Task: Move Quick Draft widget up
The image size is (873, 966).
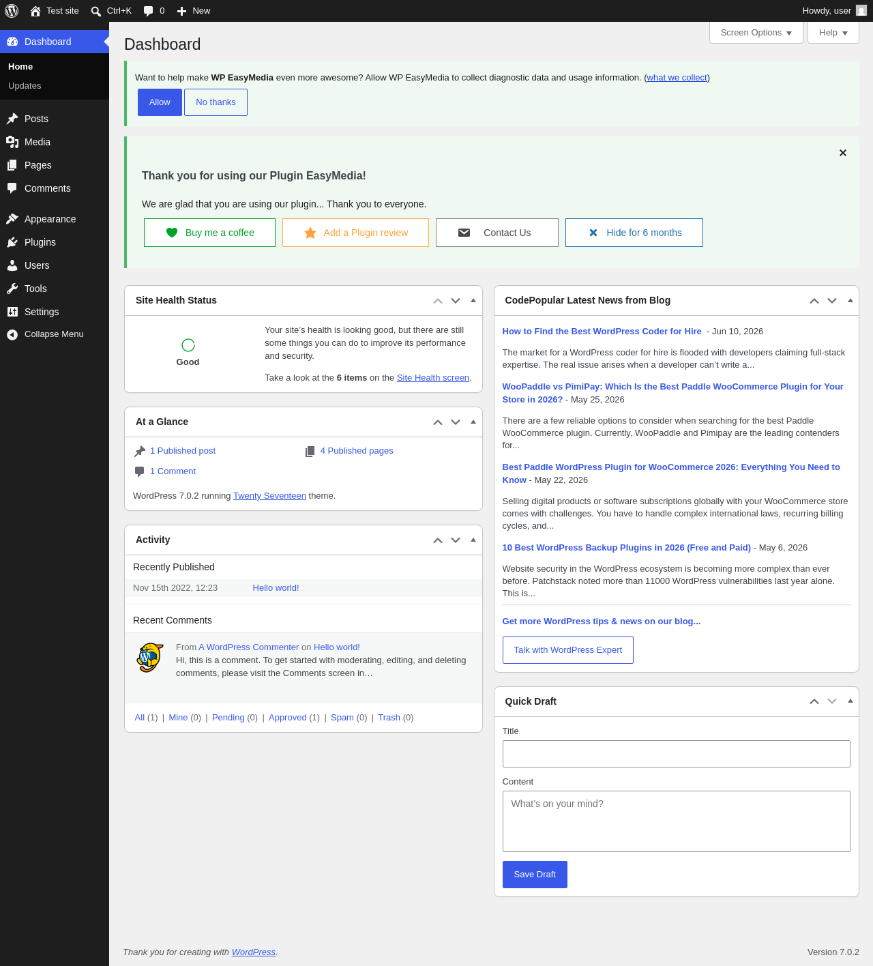Action: point(814,701)
